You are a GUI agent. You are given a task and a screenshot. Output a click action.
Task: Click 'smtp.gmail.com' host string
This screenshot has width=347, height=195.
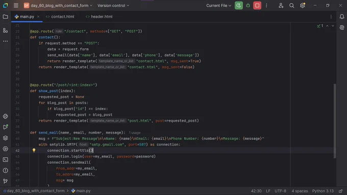(107, 145)
